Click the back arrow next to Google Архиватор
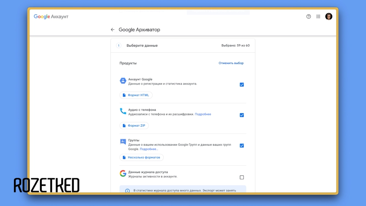Screen dimensions: 366x206 [x=112, y=30]
